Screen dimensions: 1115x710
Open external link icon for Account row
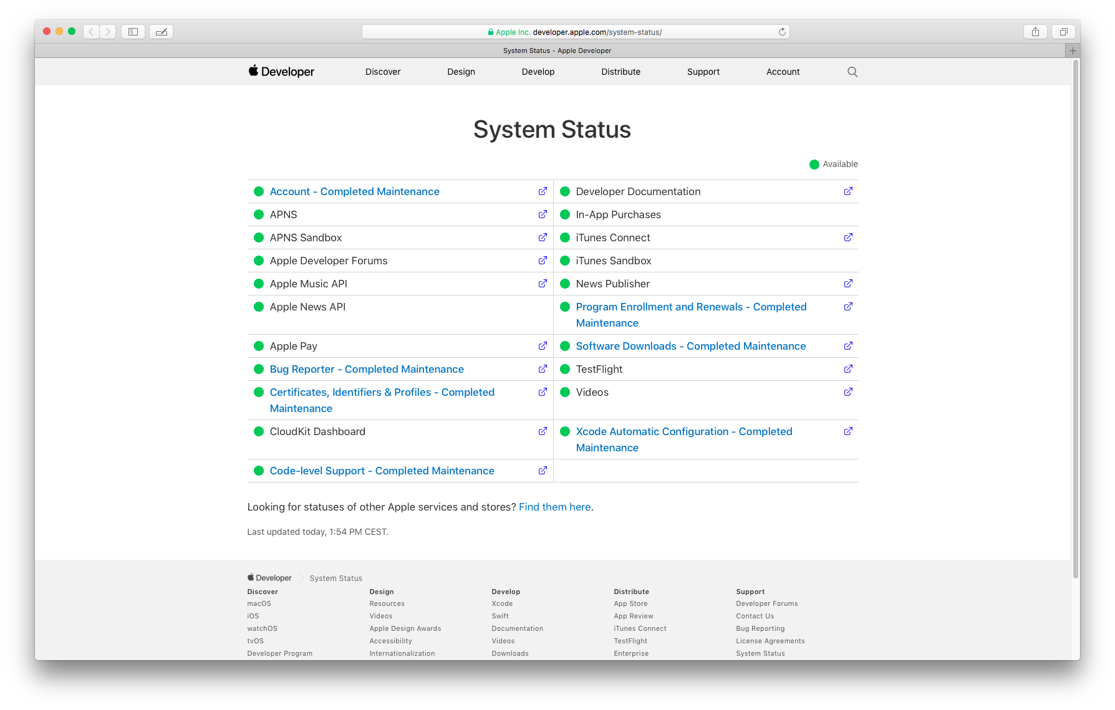click(543, 191)
